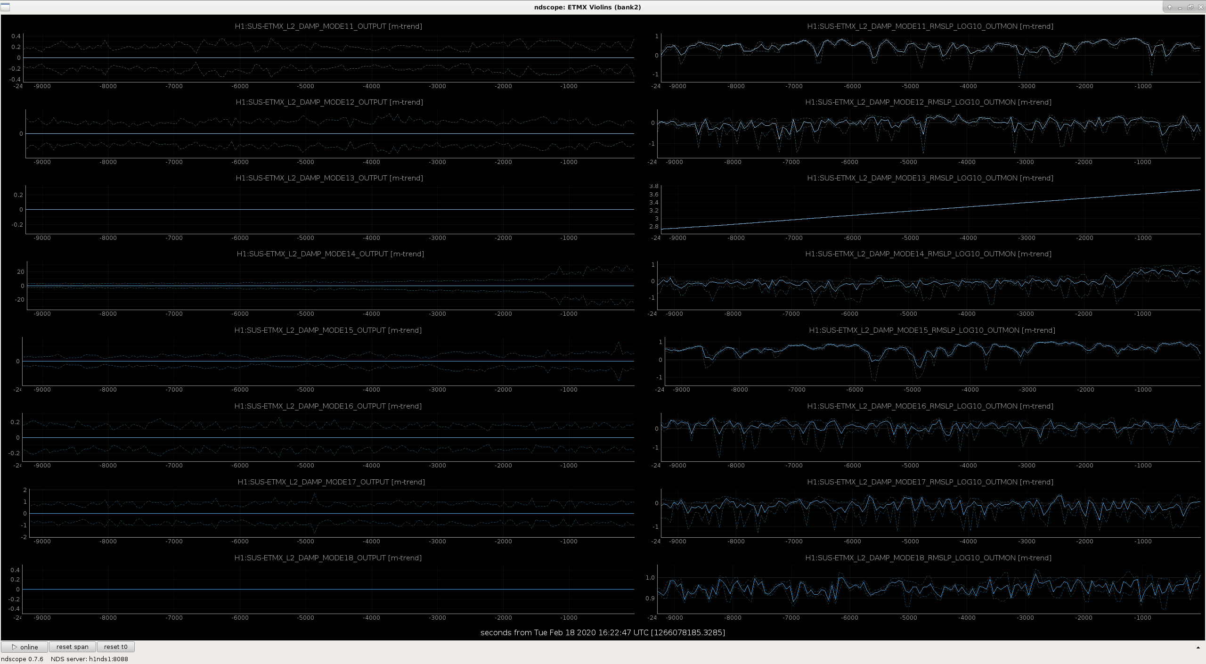Viewport: 1206px width, 664px height.
Task: Minimize the ndscope window
Action: (1180, 7)
